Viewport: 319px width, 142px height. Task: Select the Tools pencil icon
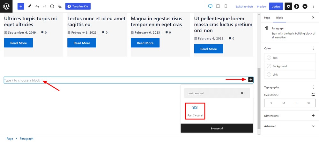coord(29,6)
